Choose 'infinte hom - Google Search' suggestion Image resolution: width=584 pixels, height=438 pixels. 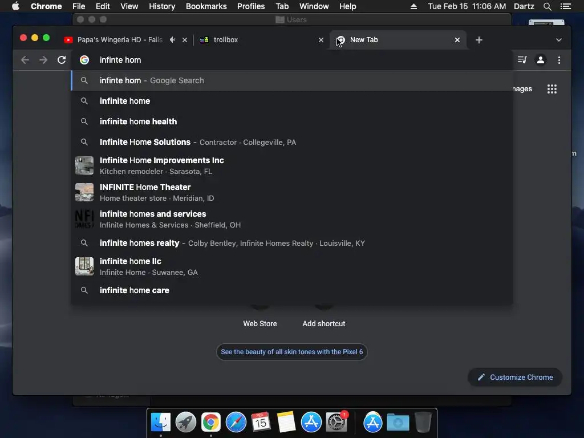292,80
